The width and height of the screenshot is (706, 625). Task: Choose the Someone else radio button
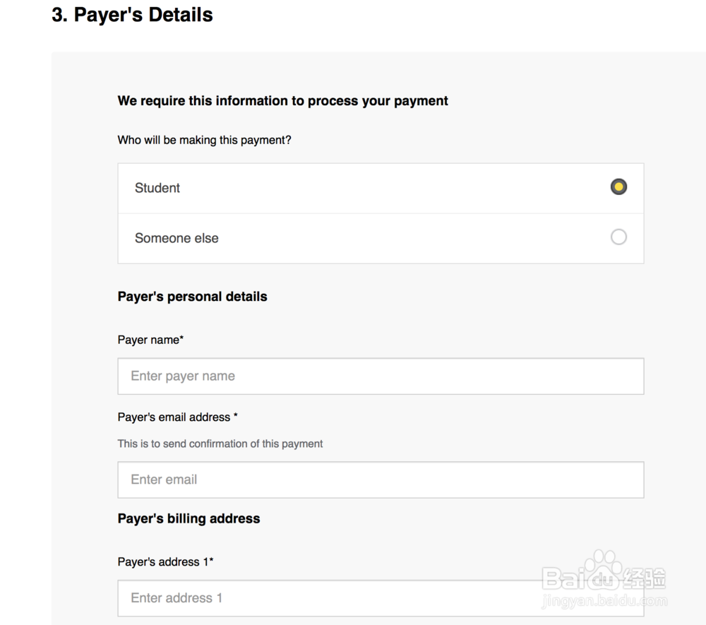(x=618, y=237)
